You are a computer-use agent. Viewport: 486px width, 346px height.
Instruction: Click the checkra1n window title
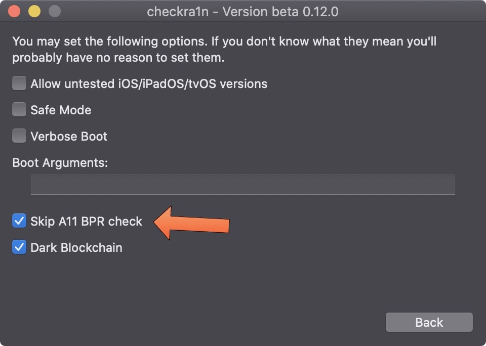[x=243, y=11]
